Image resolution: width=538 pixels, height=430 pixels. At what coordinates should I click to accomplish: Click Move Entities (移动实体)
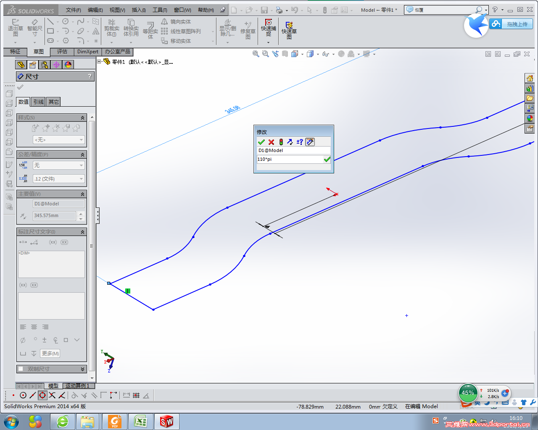point(176,41)
